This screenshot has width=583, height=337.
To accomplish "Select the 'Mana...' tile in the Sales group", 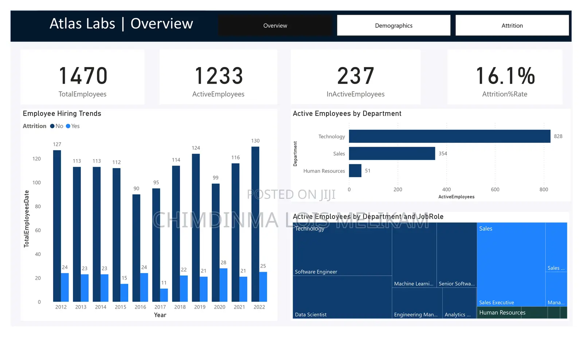I will (x=556, y=289).
